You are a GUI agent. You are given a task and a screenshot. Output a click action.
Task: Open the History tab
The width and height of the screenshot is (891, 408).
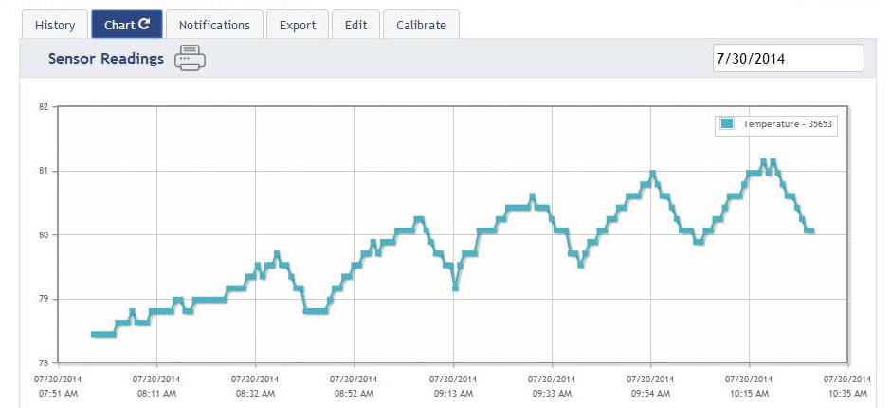[x=55, y=25]
